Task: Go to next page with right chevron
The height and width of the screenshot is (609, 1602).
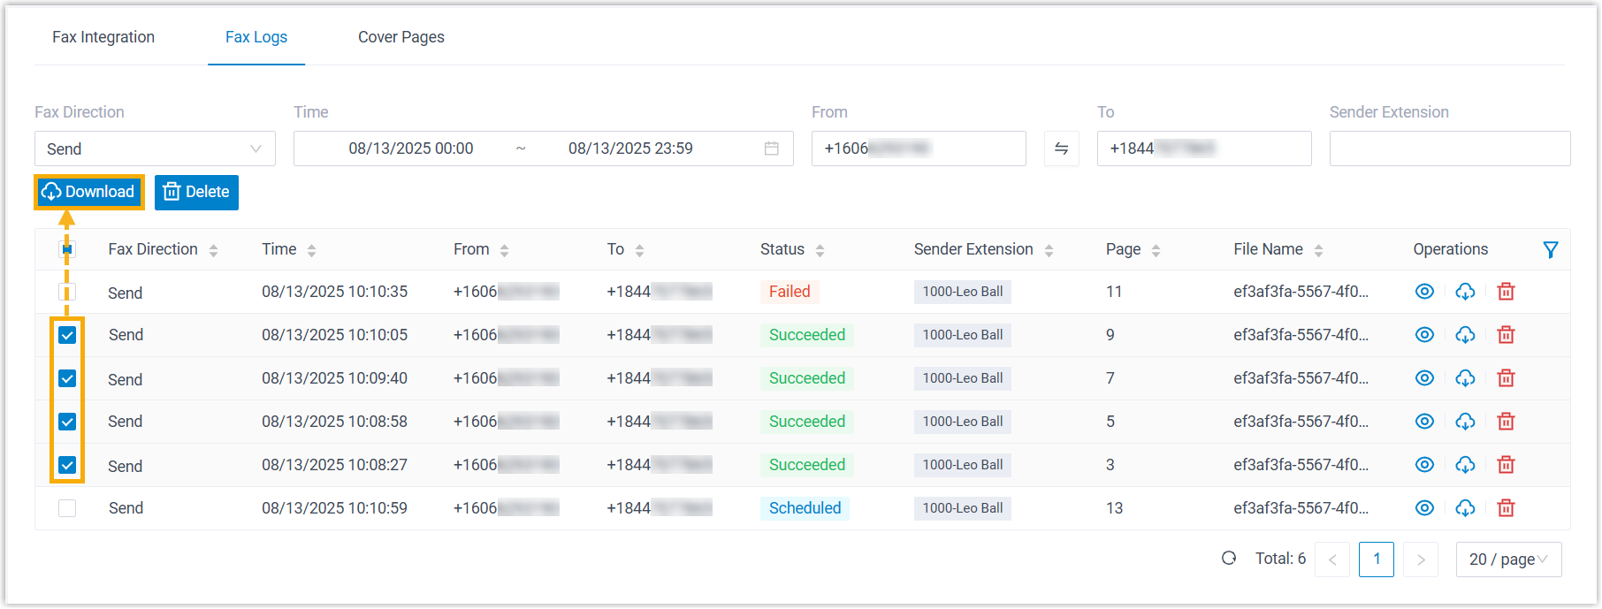Action: point(1421,560)
